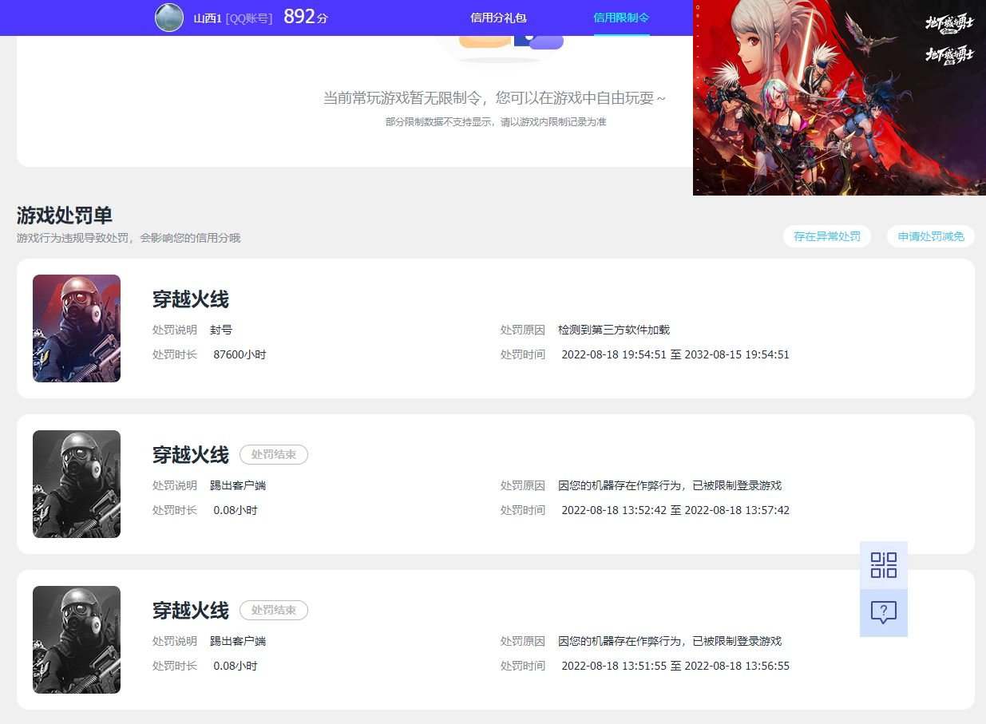Click the cheating reason in the 13:51:55 record
The height and width of the screenshot is (724, 986).
coord(670,641)
